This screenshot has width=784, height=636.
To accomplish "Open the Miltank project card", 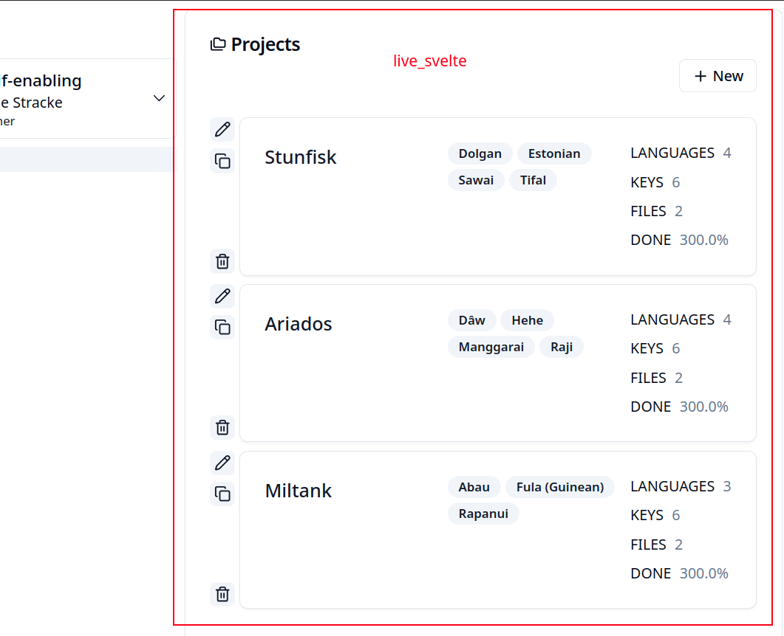I will point(498,530).
